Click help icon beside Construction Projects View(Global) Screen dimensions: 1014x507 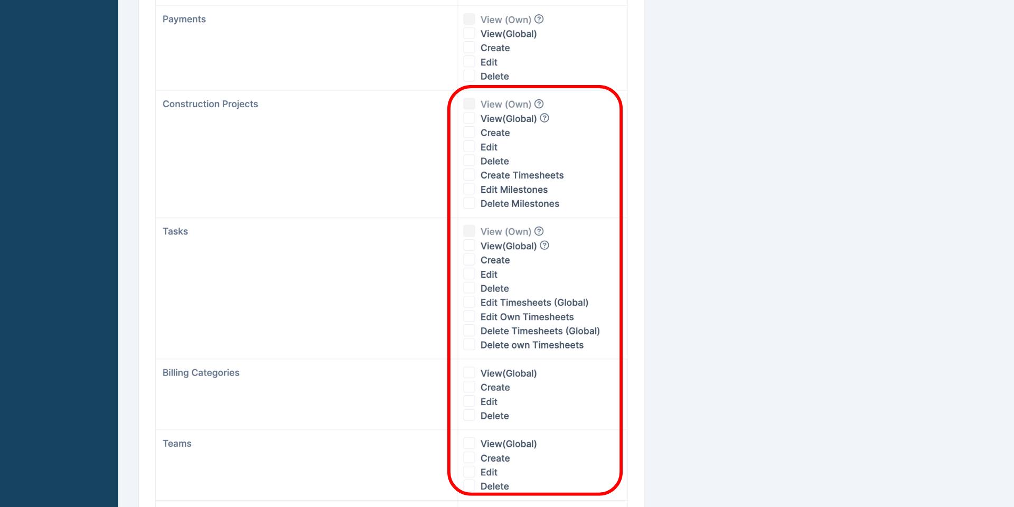[544, 118]
